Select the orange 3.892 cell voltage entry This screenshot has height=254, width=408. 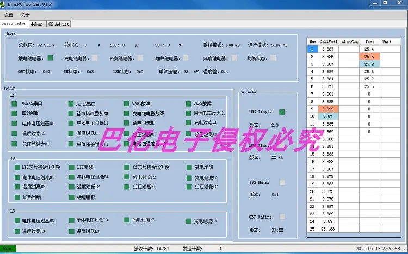(x=328, y=109)
